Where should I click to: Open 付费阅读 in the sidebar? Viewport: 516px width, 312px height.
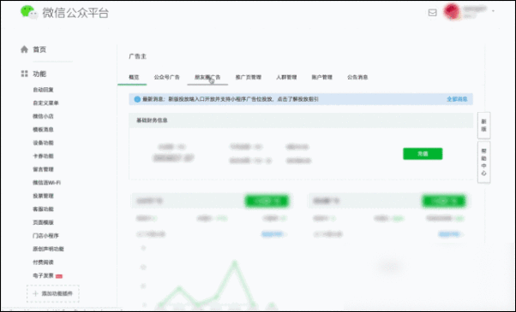click(43, 262)
